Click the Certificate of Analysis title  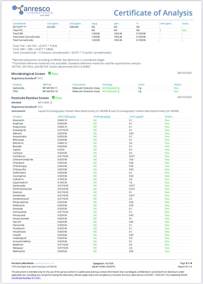[x=153, y=13]
